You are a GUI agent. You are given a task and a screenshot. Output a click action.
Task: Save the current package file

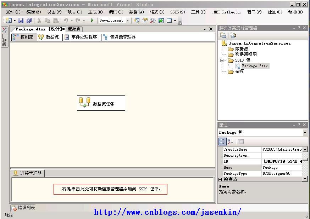pyautogui.click(x=21, y=20)
